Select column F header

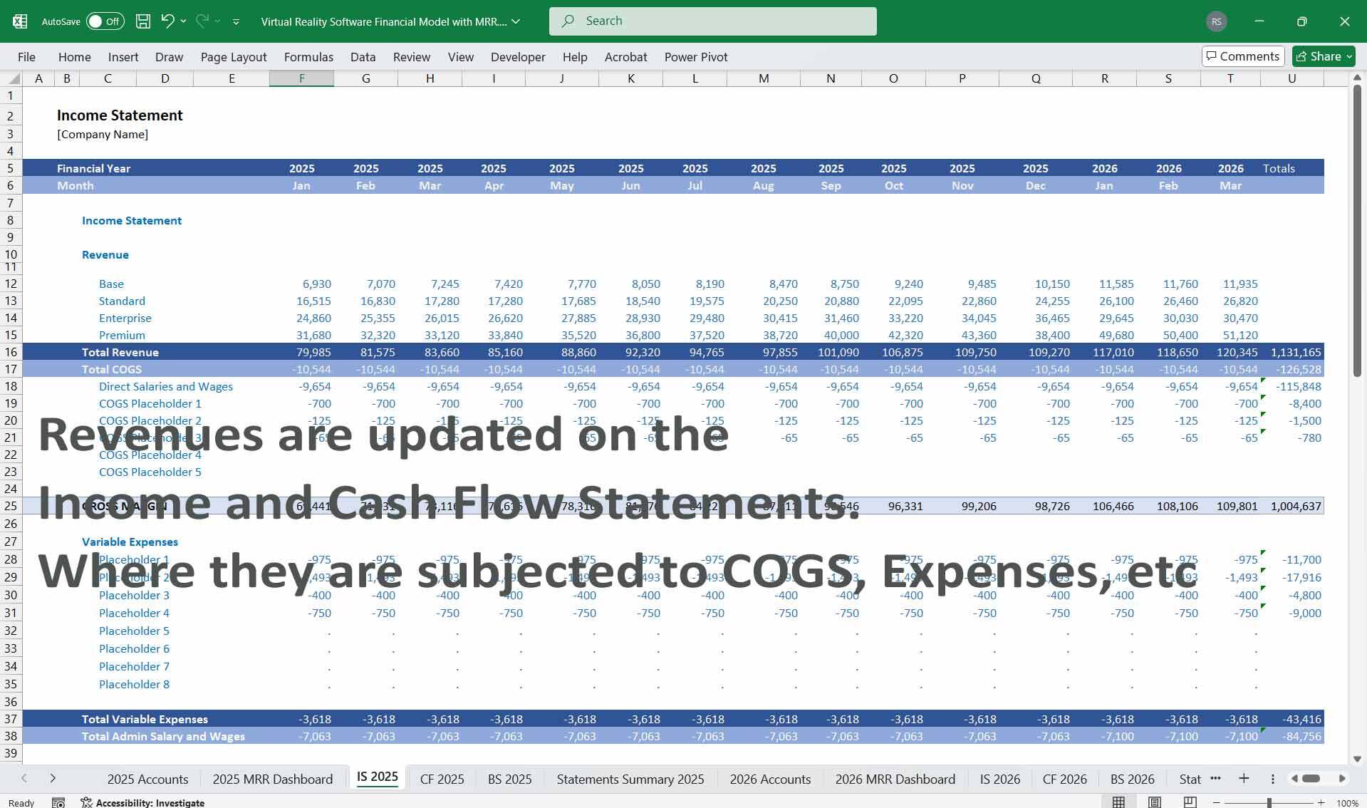[301, 78]
